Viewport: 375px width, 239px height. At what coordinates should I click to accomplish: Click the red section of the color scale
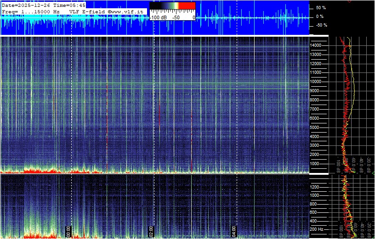pos(187,6)
